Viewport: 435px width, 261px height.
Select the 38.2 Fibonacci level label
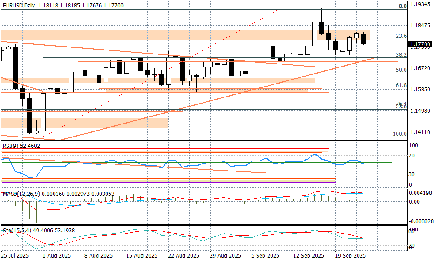pos(401,55)
